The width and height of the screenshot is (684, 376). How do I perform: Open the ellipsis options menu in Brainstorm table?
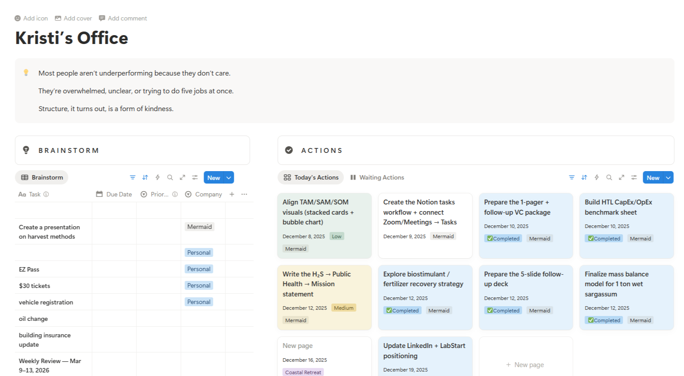(x=244, y=194)
